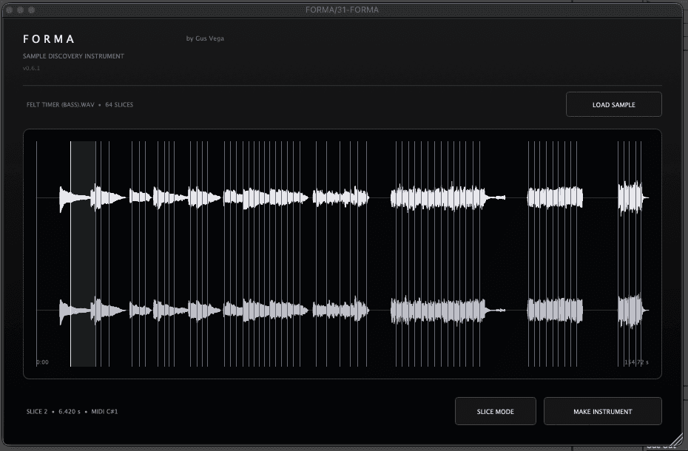
Task: Click MAKE INSTRUMENT button
Action: [602, 412]
